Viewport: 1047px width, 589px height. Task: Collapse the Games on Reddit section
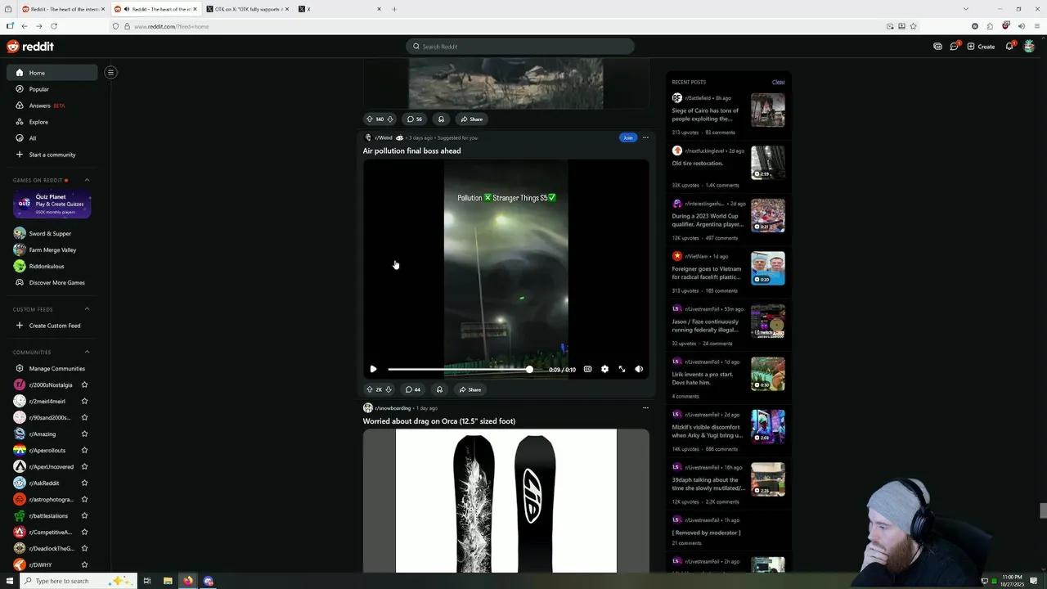point(87,180)
